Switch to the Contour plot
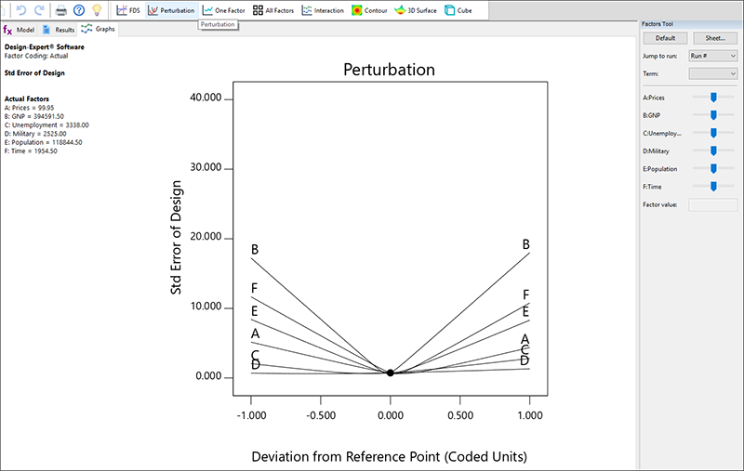744x471 pixels. [x=369, y=10]
